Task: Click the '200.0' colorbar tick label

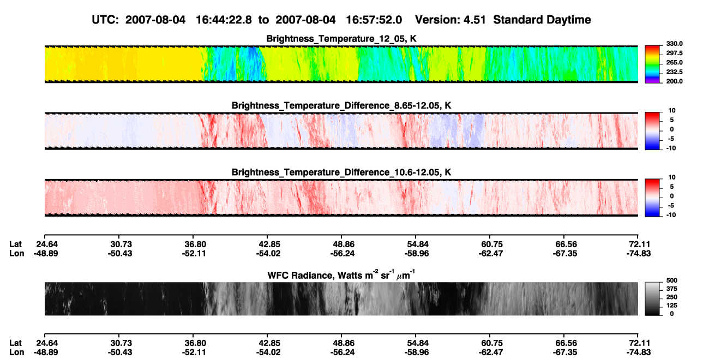Action: 674,81
